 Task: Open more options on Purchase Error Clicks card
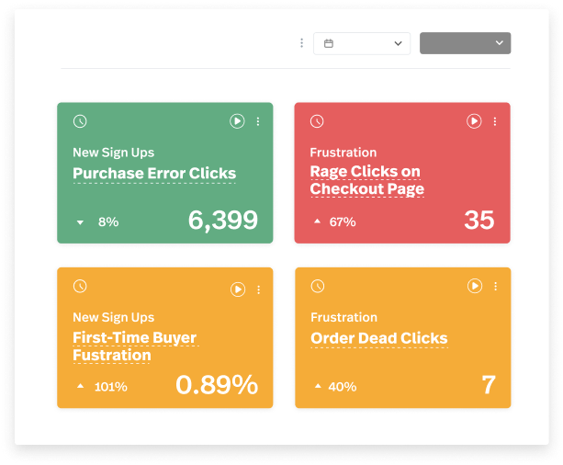click(x=258, y=121)
